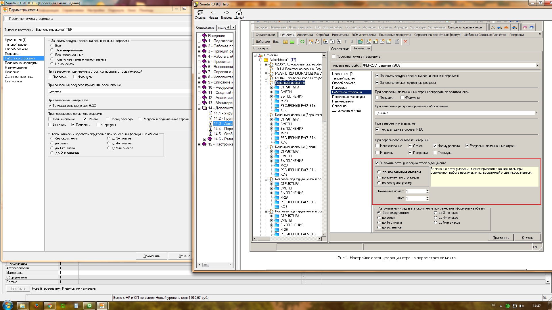Expand 13 - Монитори node in Help
This screenshot has width=552, height=310.
199,103
